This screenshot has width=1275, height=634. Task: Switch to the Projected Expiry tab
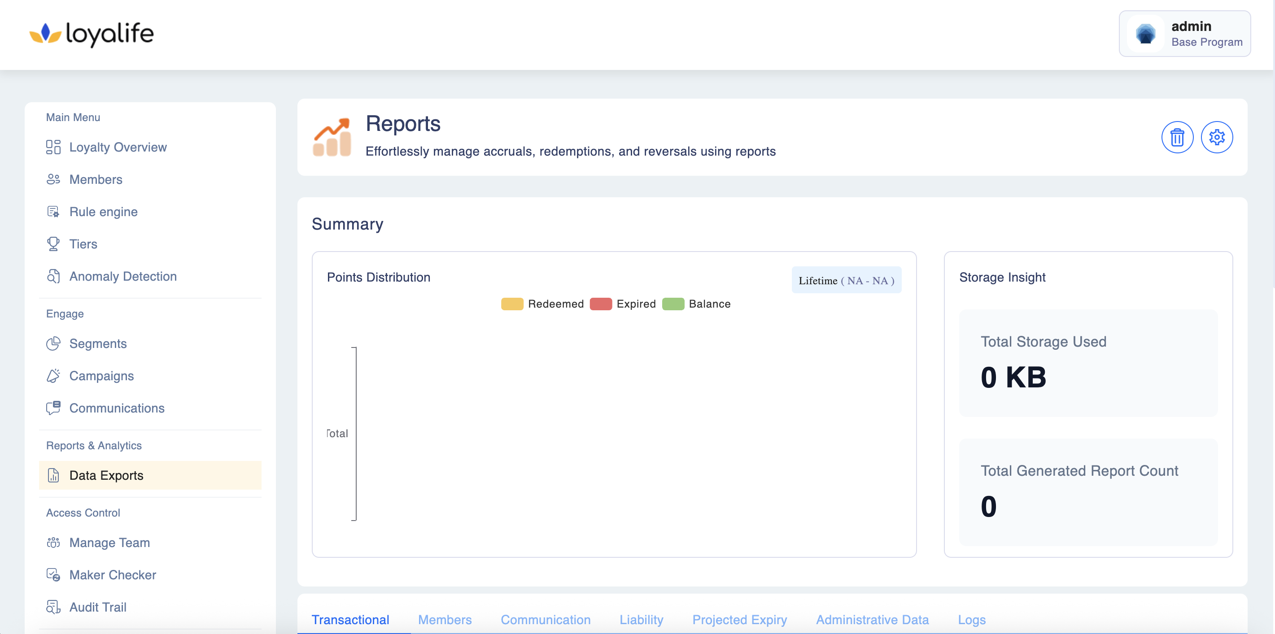coord(739,620)
